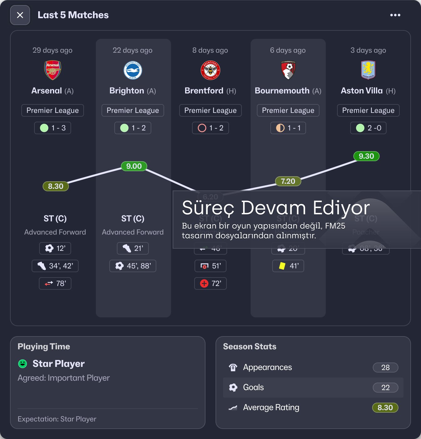
Task: Select the Arsenal 1 - 3 result badge
Action: coord(53,128)
